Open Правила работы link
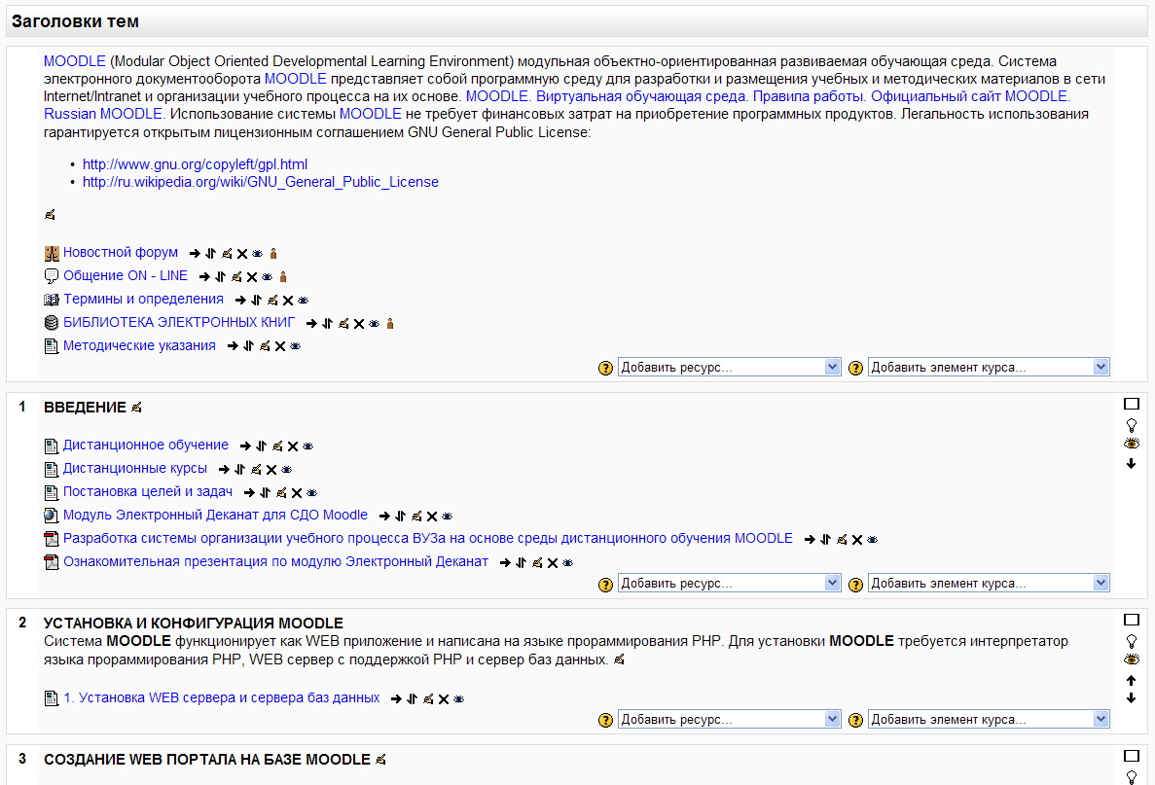The height and width of the screenshot is (785, 1155). point(810,96)
